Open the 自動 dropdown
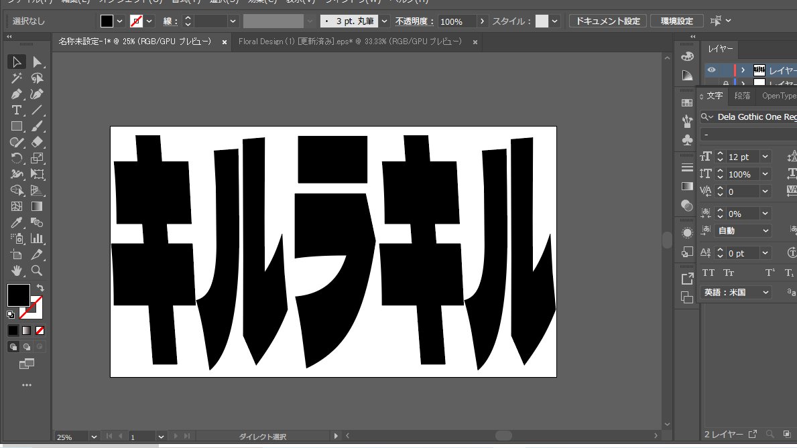This screenshot has height=448, width=797. pyautogui.click(x=743, y=230)
